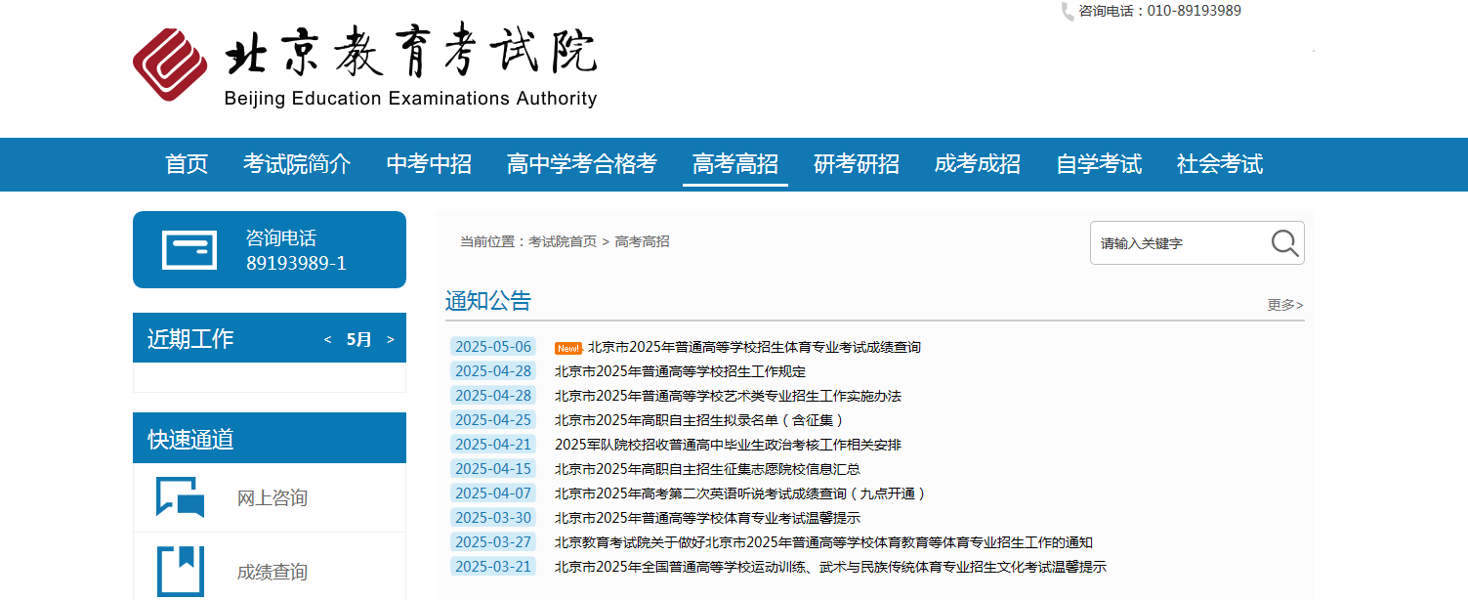Click the search magnifier icon
Screen dimensions: 1468x600
click(x=1284, y=243)
